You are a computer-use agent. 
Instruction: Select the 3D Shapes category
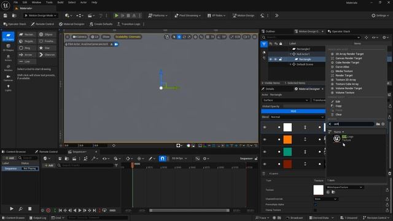click(x=8, y=48)
